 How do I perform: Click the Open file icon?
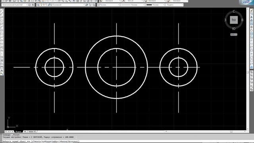coord(6,1)
